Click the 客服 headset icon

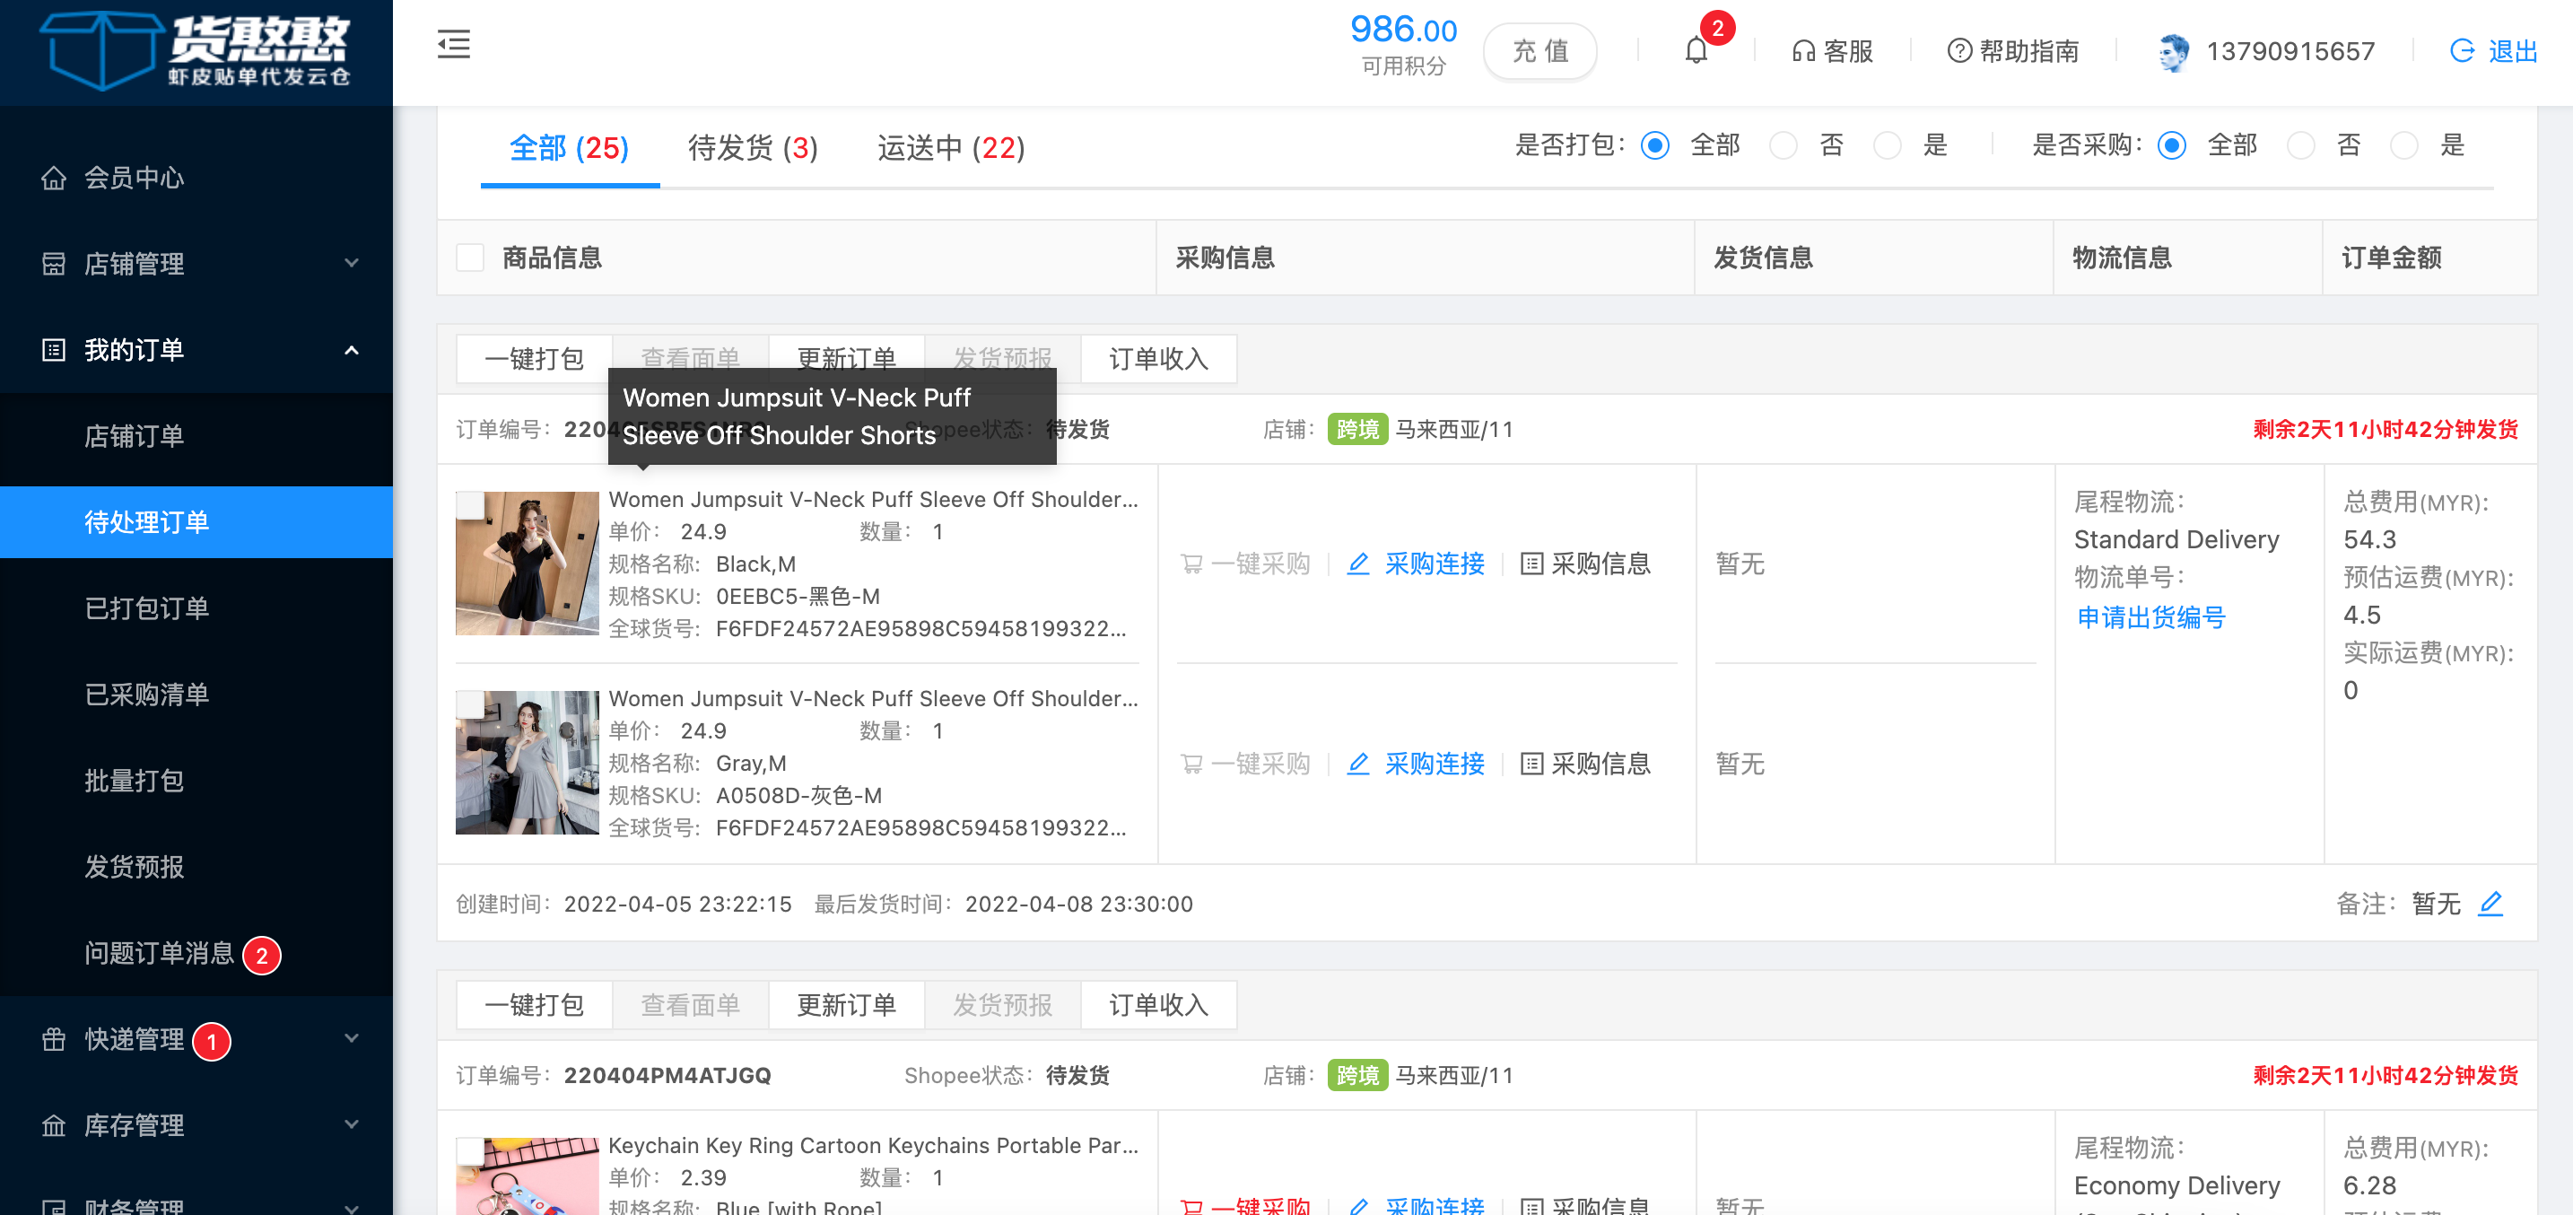pyautogui.click(x=1803, y=51)
